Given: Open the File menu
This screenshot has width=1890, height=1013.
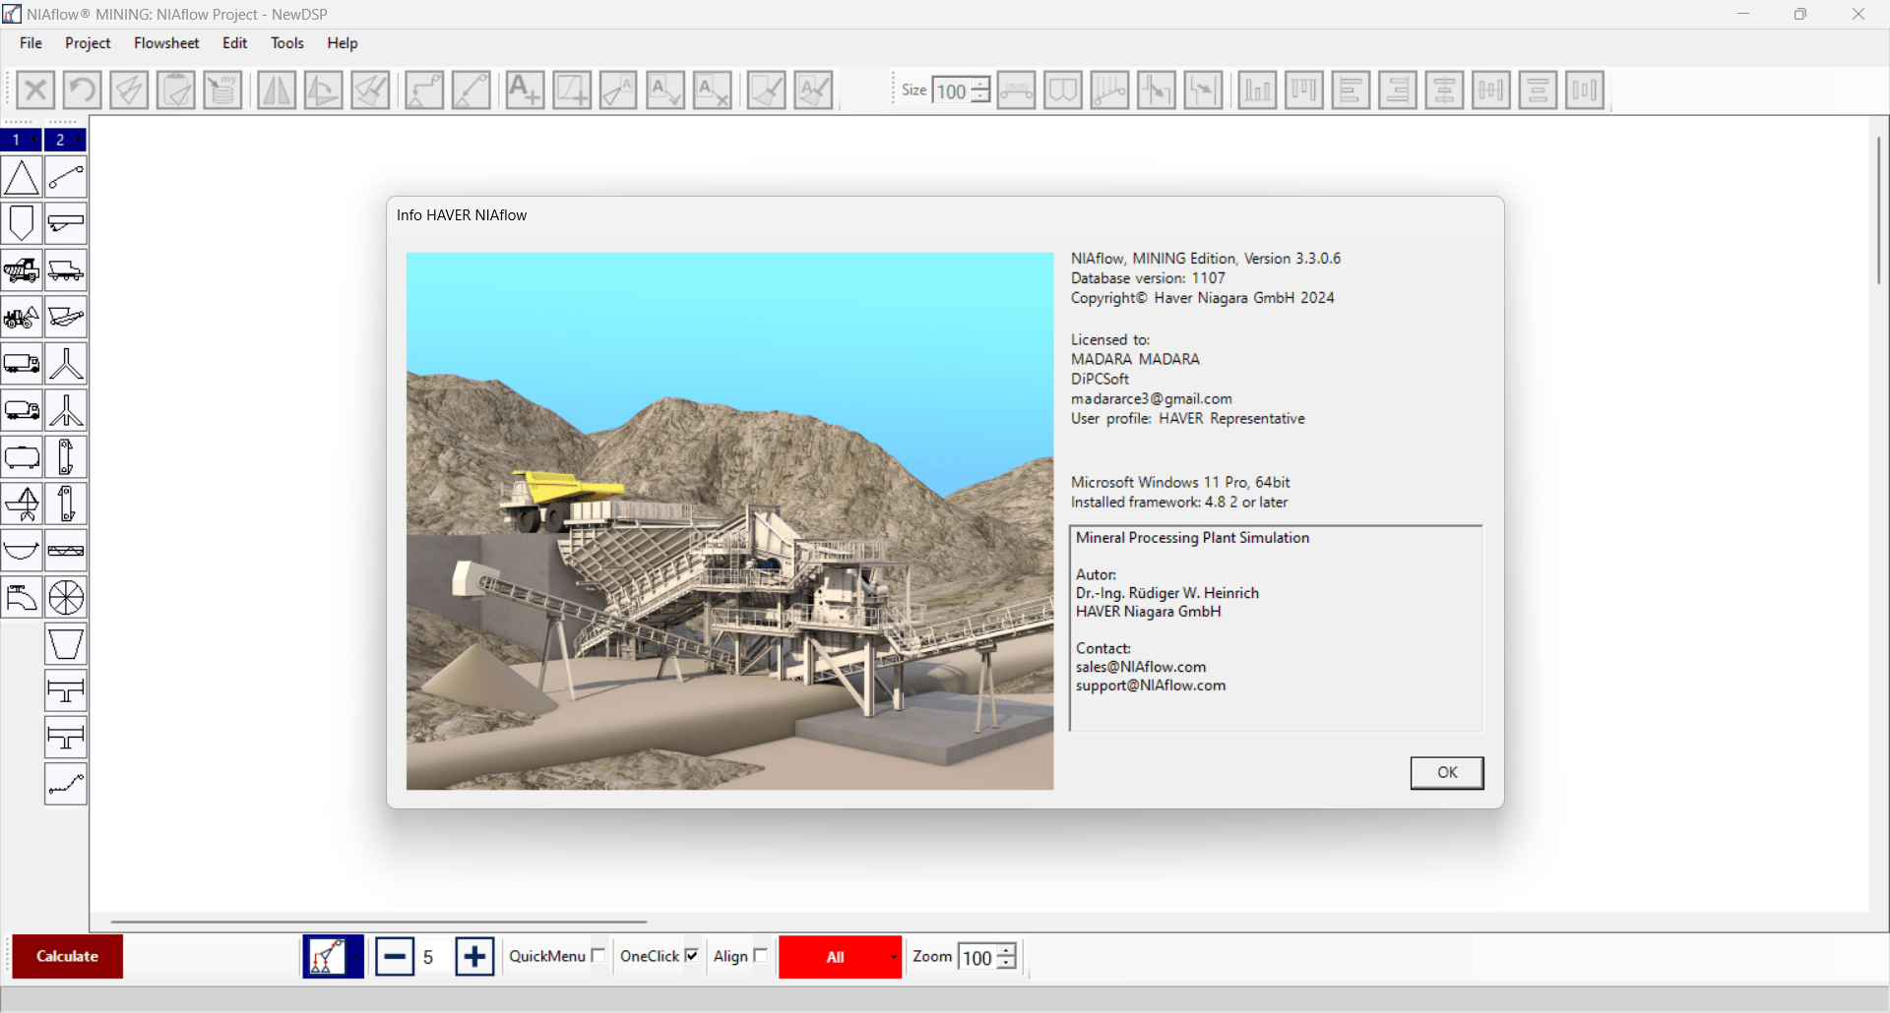Looking at the screenshot, I should 31,43.
